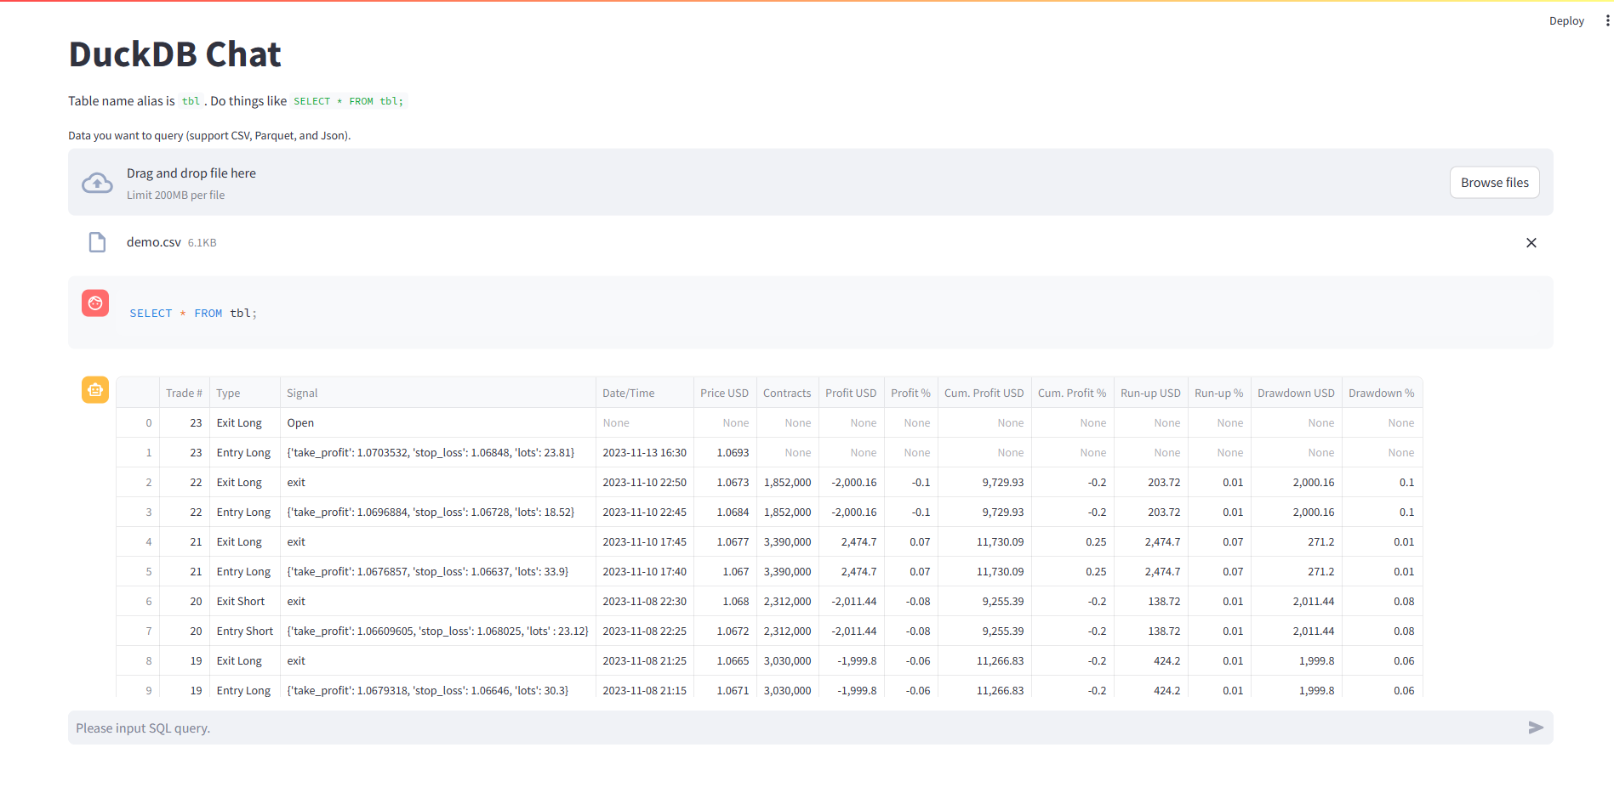Select the date cell 2023-11-10 17:45
This screenshot has width=1614, height=804.
(x=644, y=541)
